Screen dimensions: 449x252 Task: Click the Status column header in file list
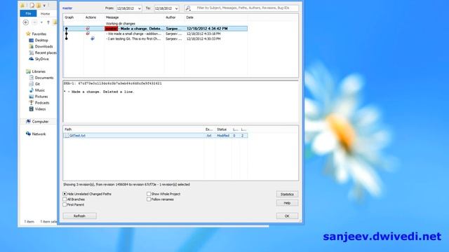222,129
